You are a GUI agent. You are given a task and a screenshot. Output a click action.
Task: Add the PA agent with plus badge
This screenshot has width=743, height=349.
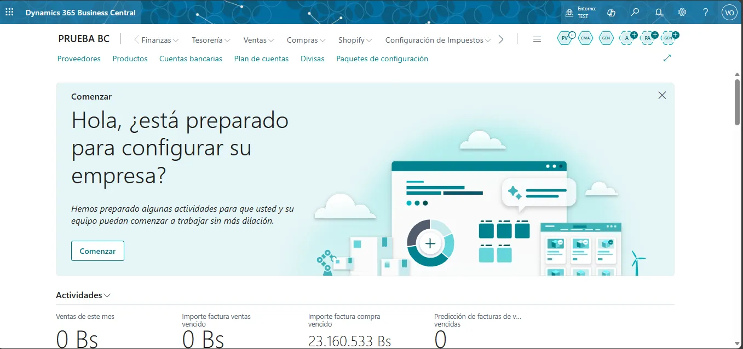pos(648,38)
